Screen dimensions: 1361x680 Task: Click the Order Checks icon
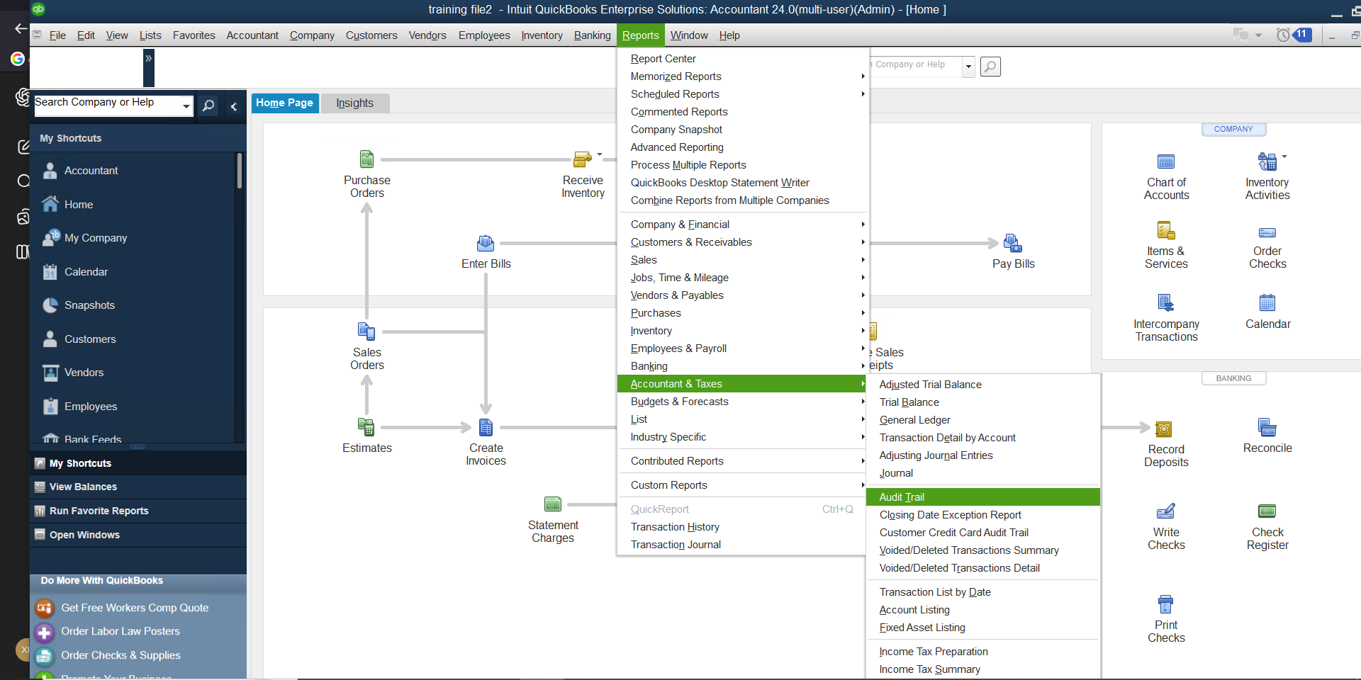tap(1267, 232)
